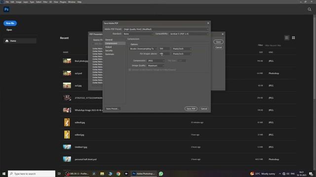Select the Output category
This screenshot has width=316, height=177.
click(109, 47)
